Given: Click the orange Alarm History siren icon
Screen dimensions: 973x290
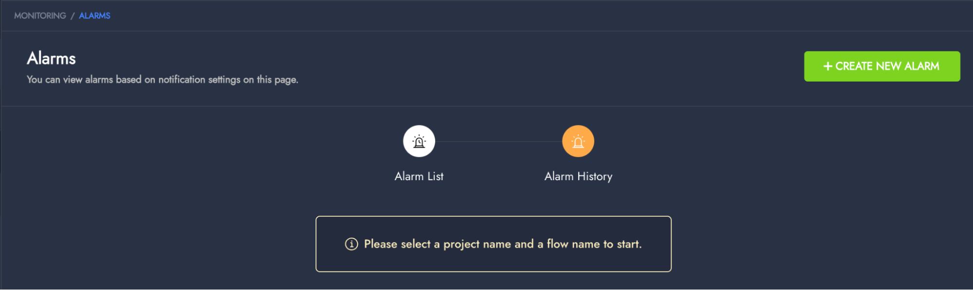Looking at the screenshot, I should 578,141.
